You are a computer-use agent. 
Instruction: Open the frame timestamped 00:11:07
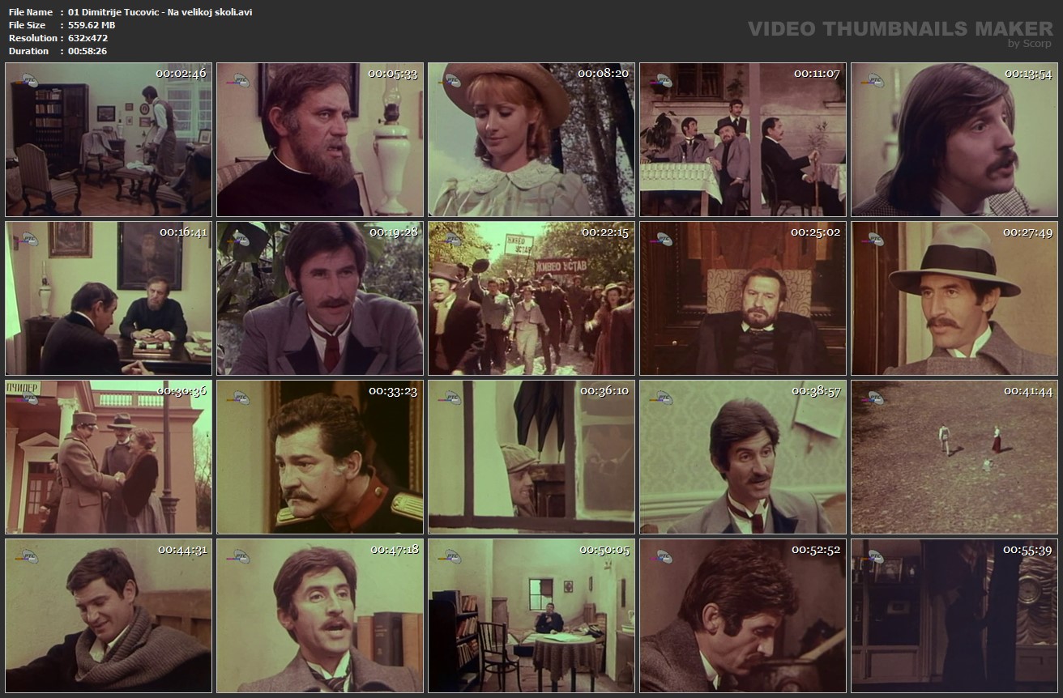pyautogui.click(x=743, y=139)
